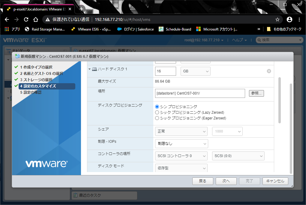Open the 制限なし IOPs limit dropdown
306x205 pixels.
181,144
